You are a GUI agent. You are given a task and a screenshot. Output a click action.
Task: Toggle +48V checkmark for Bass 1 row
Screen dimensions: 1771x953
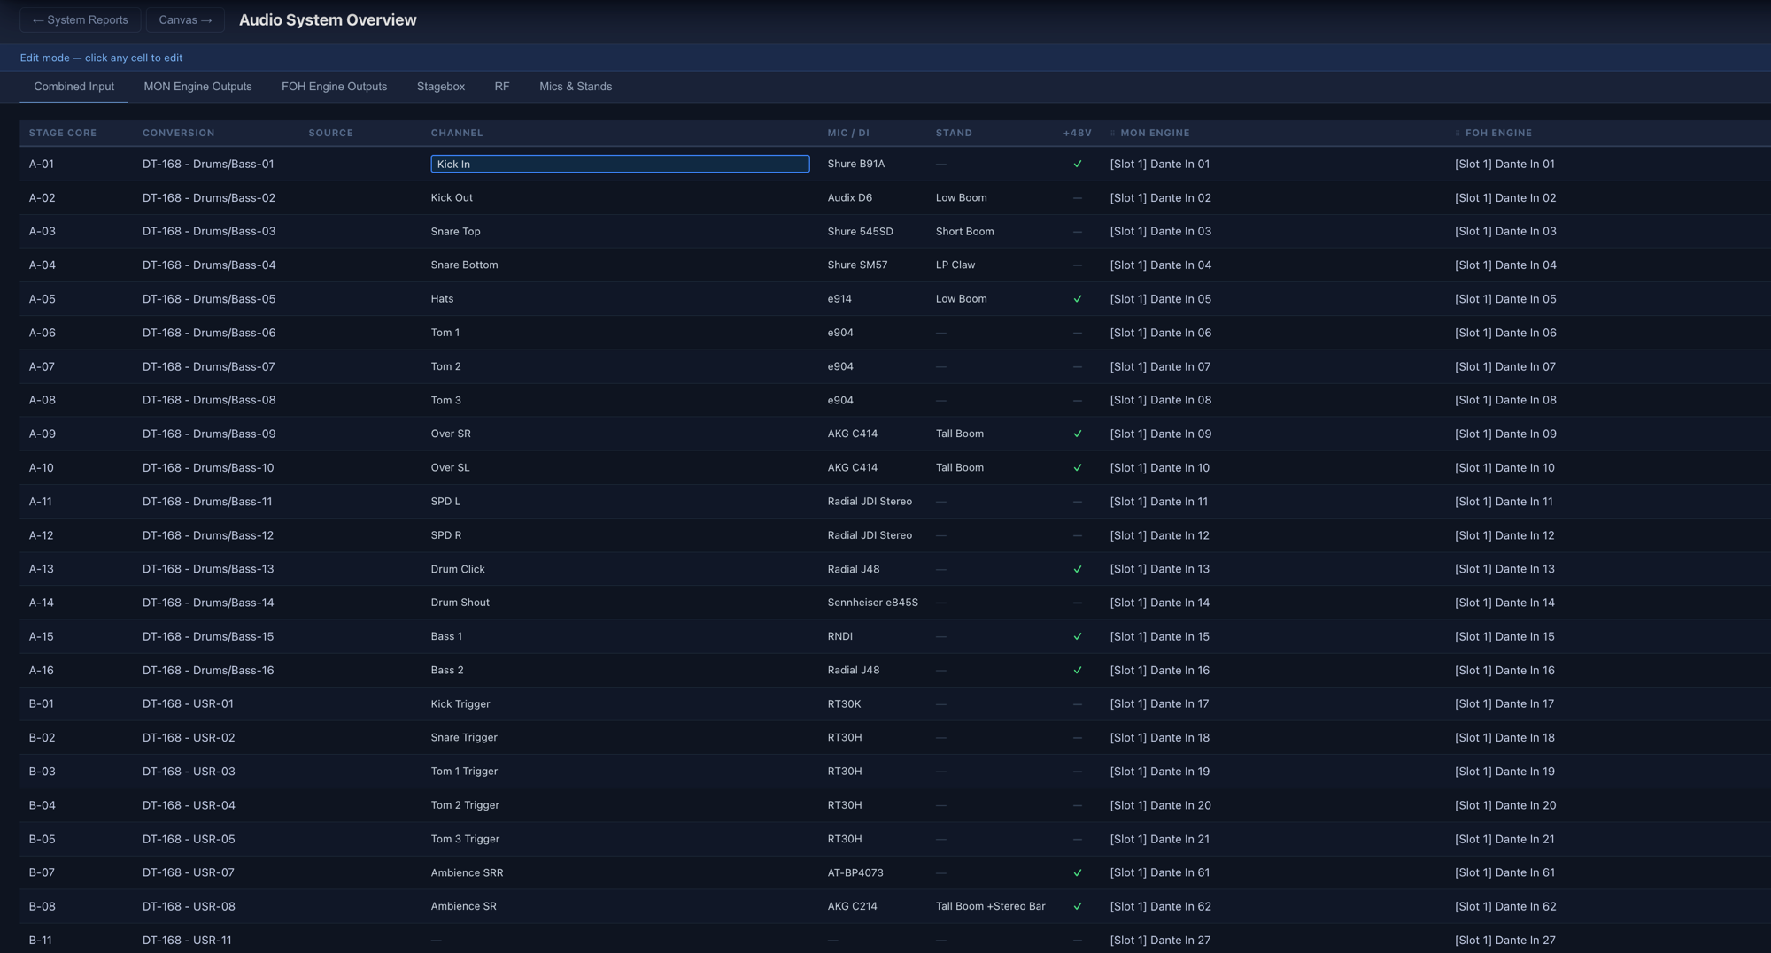1077,636
